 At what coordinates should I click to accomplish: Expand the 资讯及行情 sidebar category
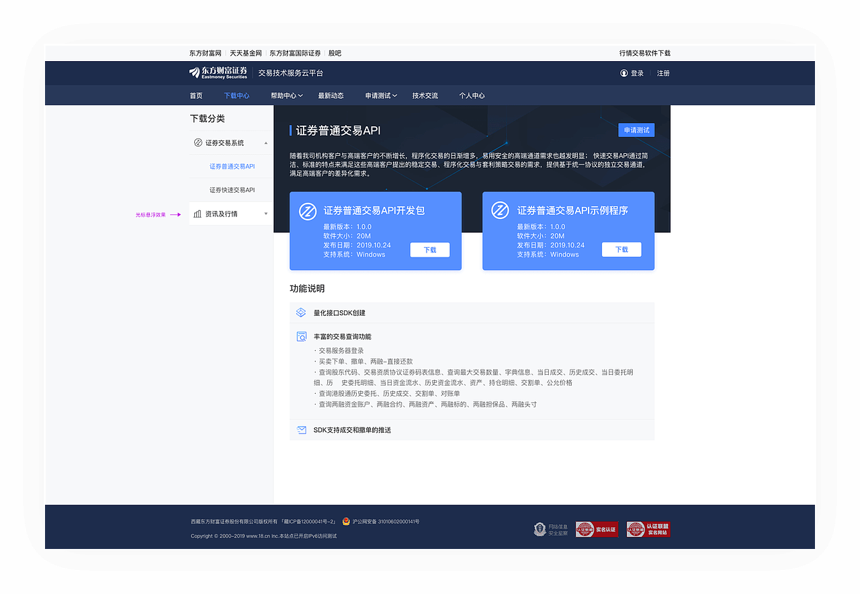point(266,213)
